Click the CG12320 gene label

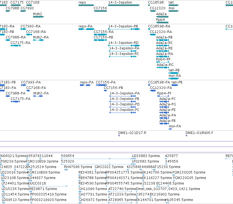tap(157, 8)
